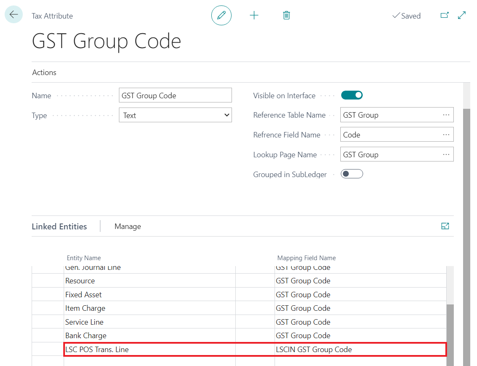This screenshot has width=477, height=366.
Task: Open lookup for Reference Table Name
Action: [446, 115]
